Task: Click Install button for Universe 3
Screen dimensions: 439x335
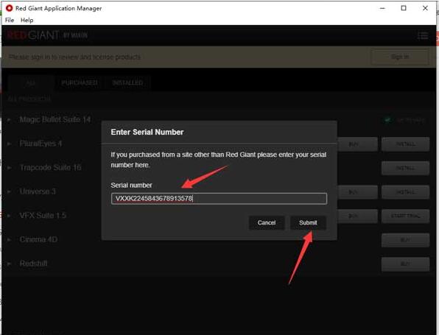Action: pos(405,192)
